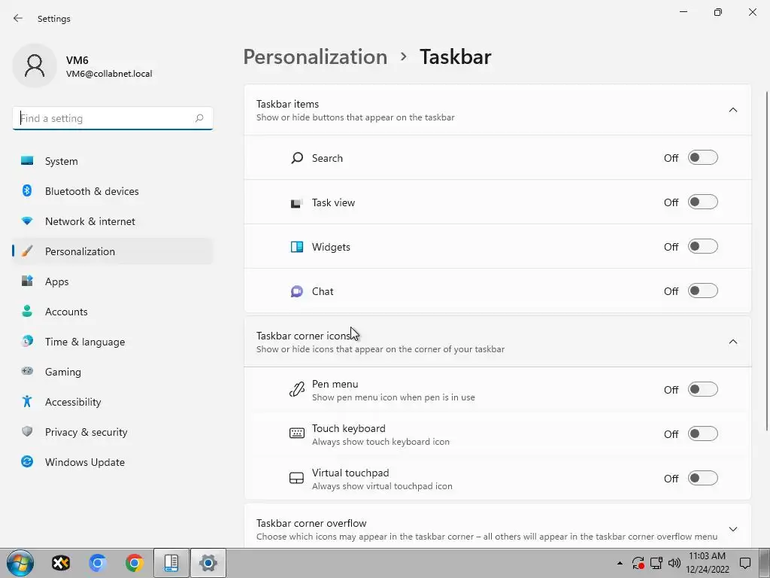Click the Network wifi icon in sidebar
The height and width of the screenshot is (578, 770).
(27, 221)
